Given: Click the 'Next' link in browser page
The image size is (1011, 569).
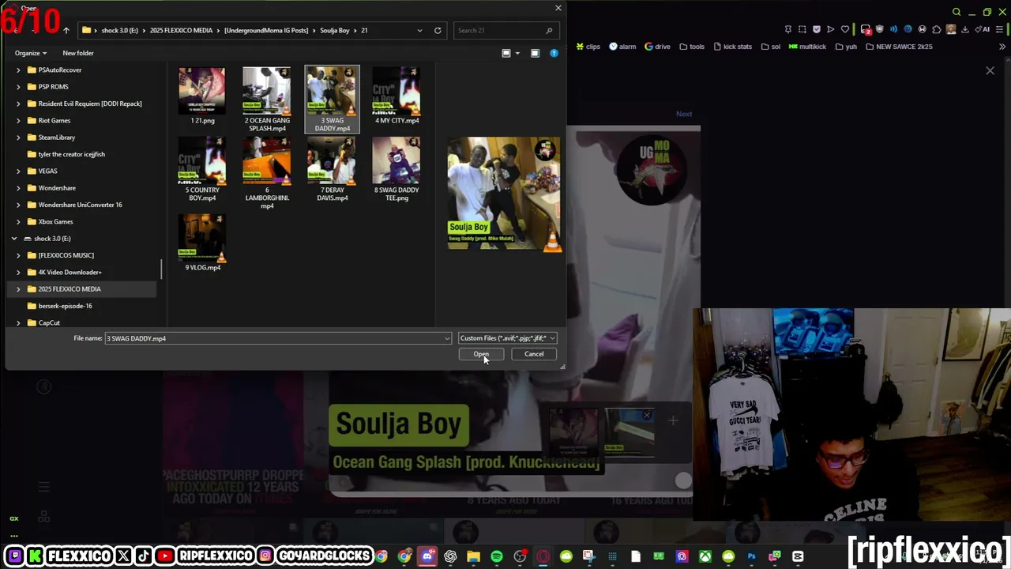Looking at the screenshot, I should point(684,114).
